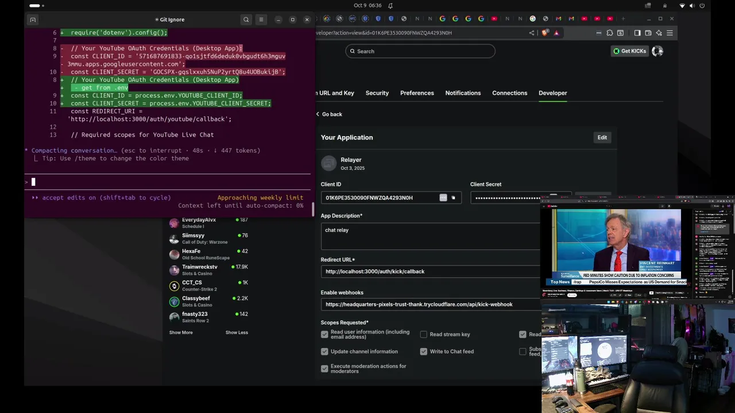Open the URL and Key tab

point(335,93)
